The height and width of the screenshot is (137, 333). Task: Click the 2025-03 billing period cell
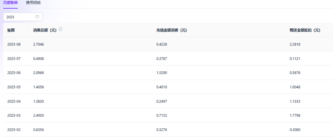pyautogui.click(x=14, y=116)
